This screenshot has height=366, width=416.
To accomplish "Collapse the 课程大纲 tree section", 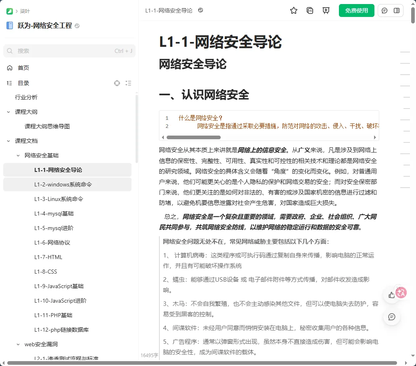I will pyautogui.click(x=8, y=112).
